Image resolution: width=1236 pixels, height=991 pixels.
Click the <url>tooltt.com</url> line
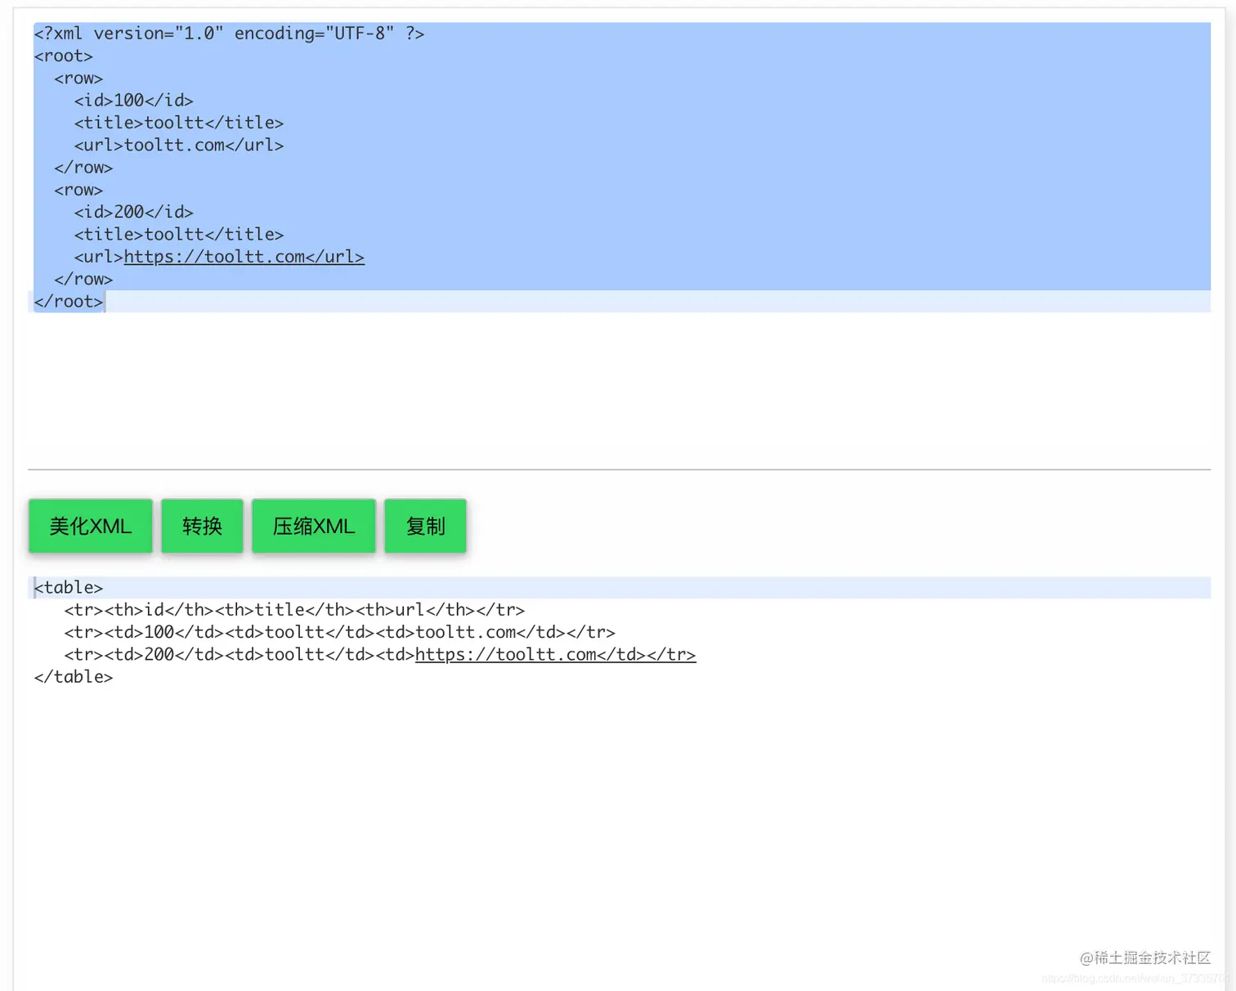(178, 146)
